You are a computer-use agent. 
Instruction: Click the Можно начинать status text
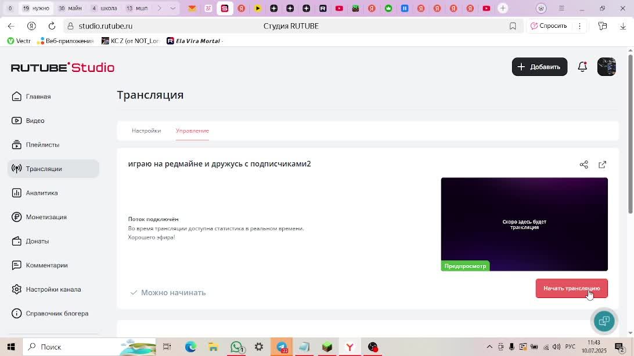pyautogui.click(x=174, y=293)
